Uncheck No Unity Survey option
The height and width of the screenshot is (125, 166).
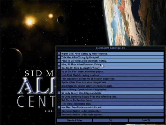pyautogui.click(x=110, y=93)
